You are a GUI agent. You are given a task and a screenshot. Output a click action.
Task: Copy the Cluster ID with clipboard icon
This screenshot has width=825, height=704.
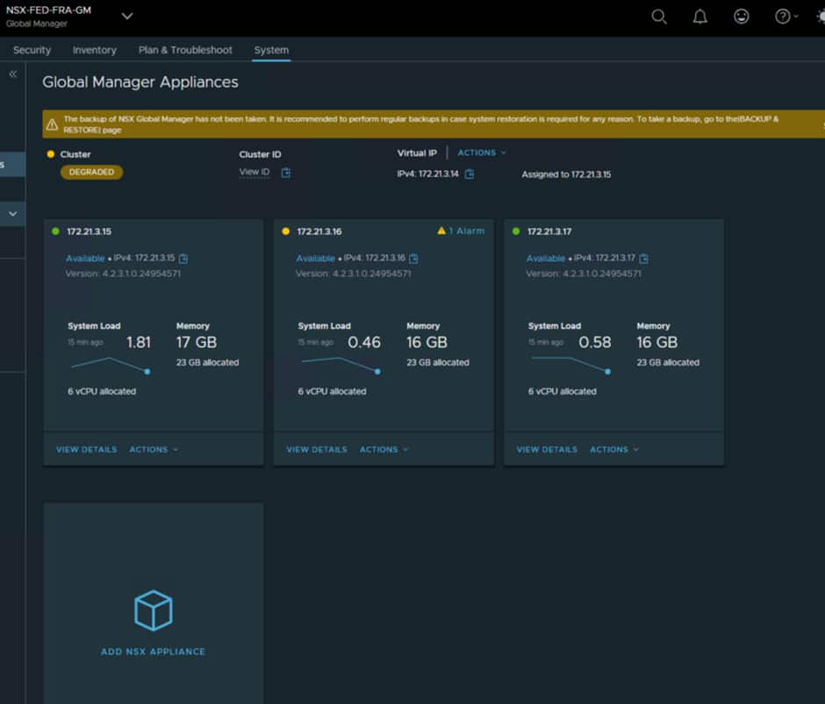286,173
